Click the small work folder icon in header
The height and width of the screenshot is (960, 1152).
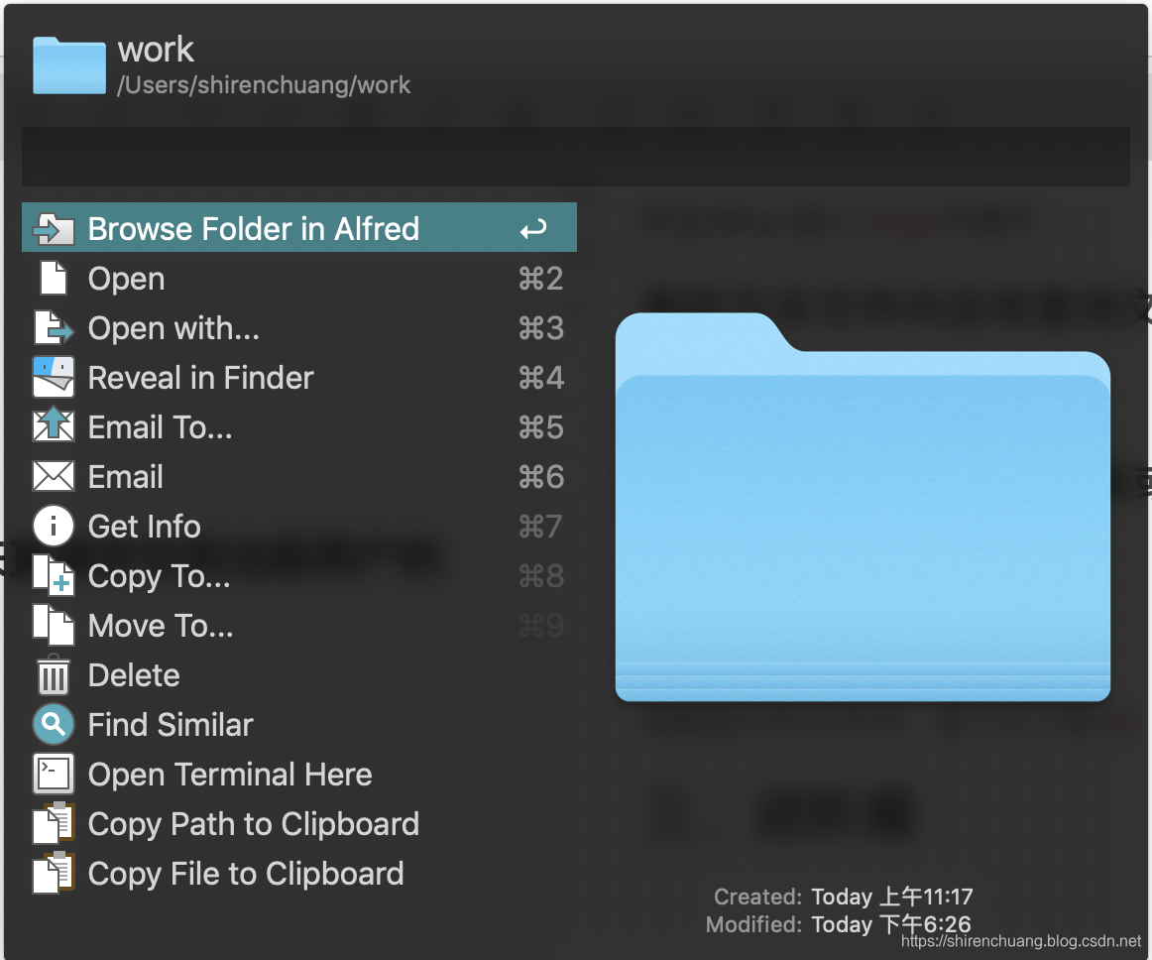tap(69, 65)
